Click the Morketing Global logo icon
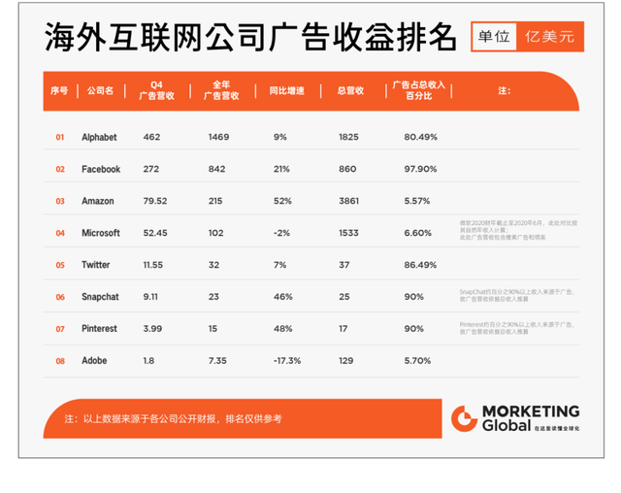The height and width of the screenshot is (493, 621). 464,418
